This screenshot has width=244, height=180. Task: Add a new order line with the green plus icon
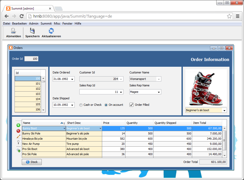coord(18,125)
